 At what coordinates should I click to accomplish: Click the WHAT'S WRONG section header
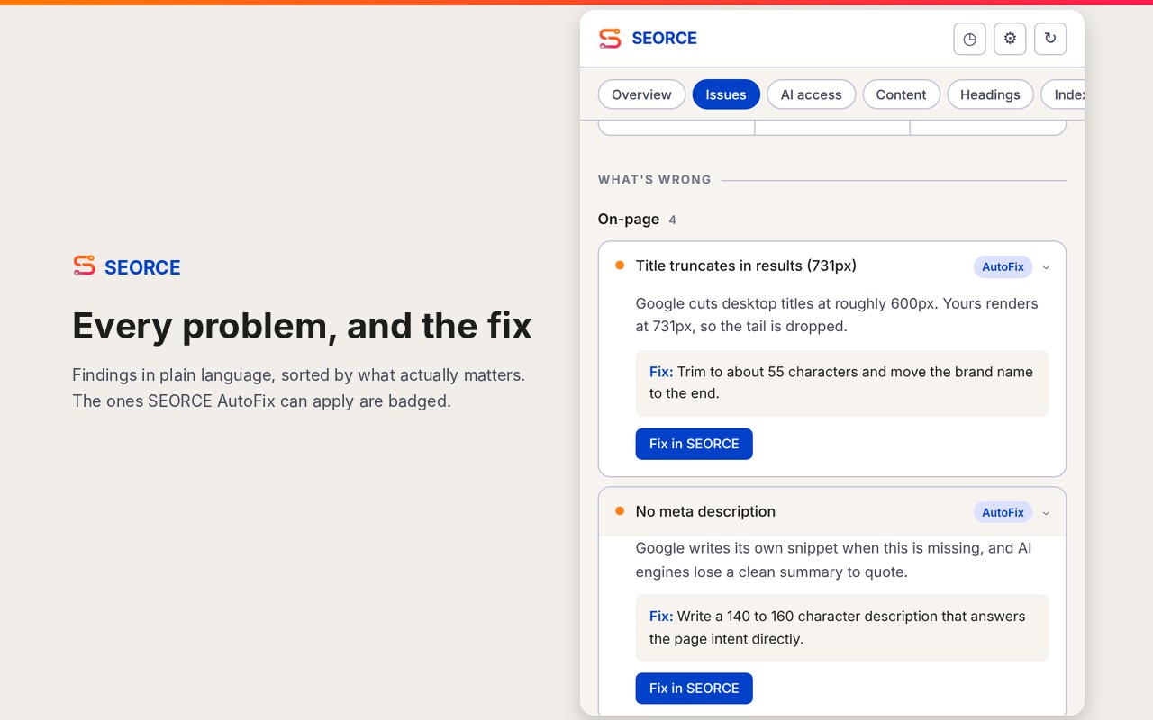click(x=655, y=180)
